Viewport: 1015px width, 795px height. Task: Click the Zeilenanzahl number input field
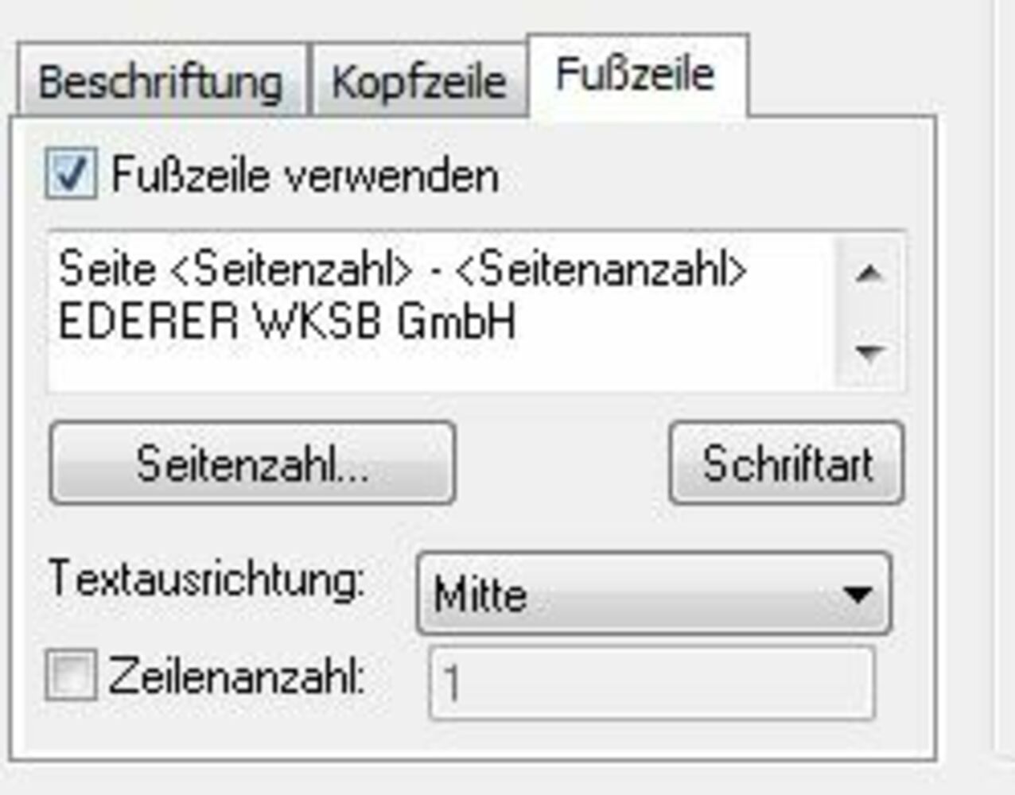[x=651, y=683]
